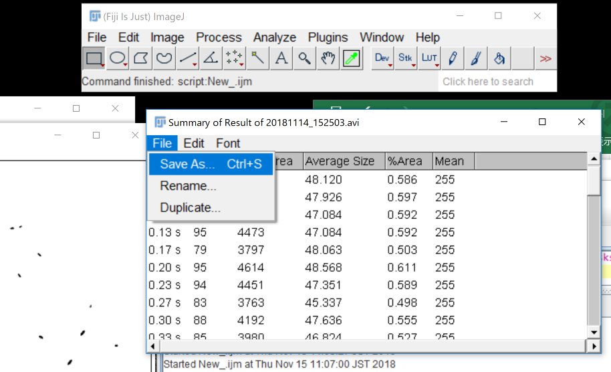
Task: Click the 'Command finished: script:New_.ijm' status text
Action: pos(166,82)
